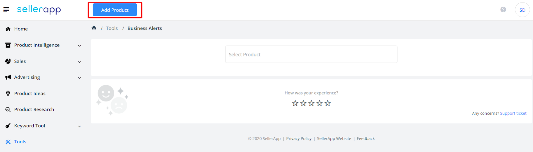Click the Tools wrench icon in sidebar
The image size is (533, 152).
tap(8, 142)
